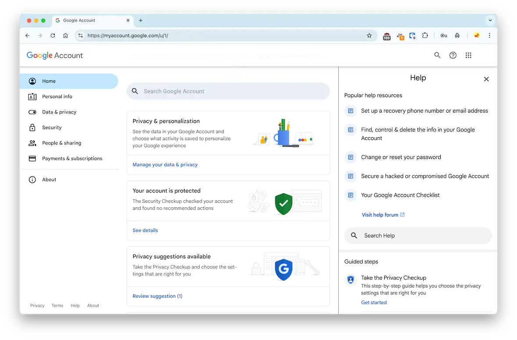Click See details link
The image size is (517, 340).
(x=145, y=230)
